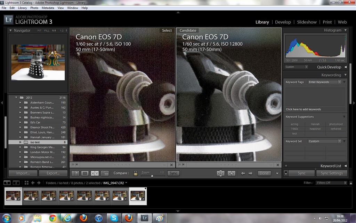Click the Sync Settings button

tap(331, 173)
